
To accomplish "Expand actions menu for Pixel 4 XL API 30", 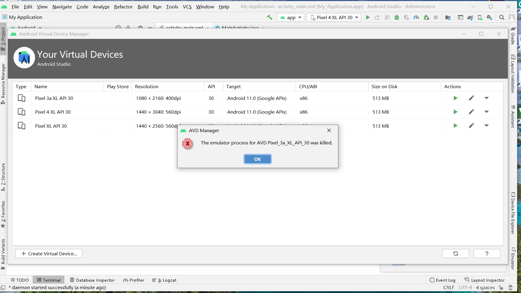I will (487, 112).
